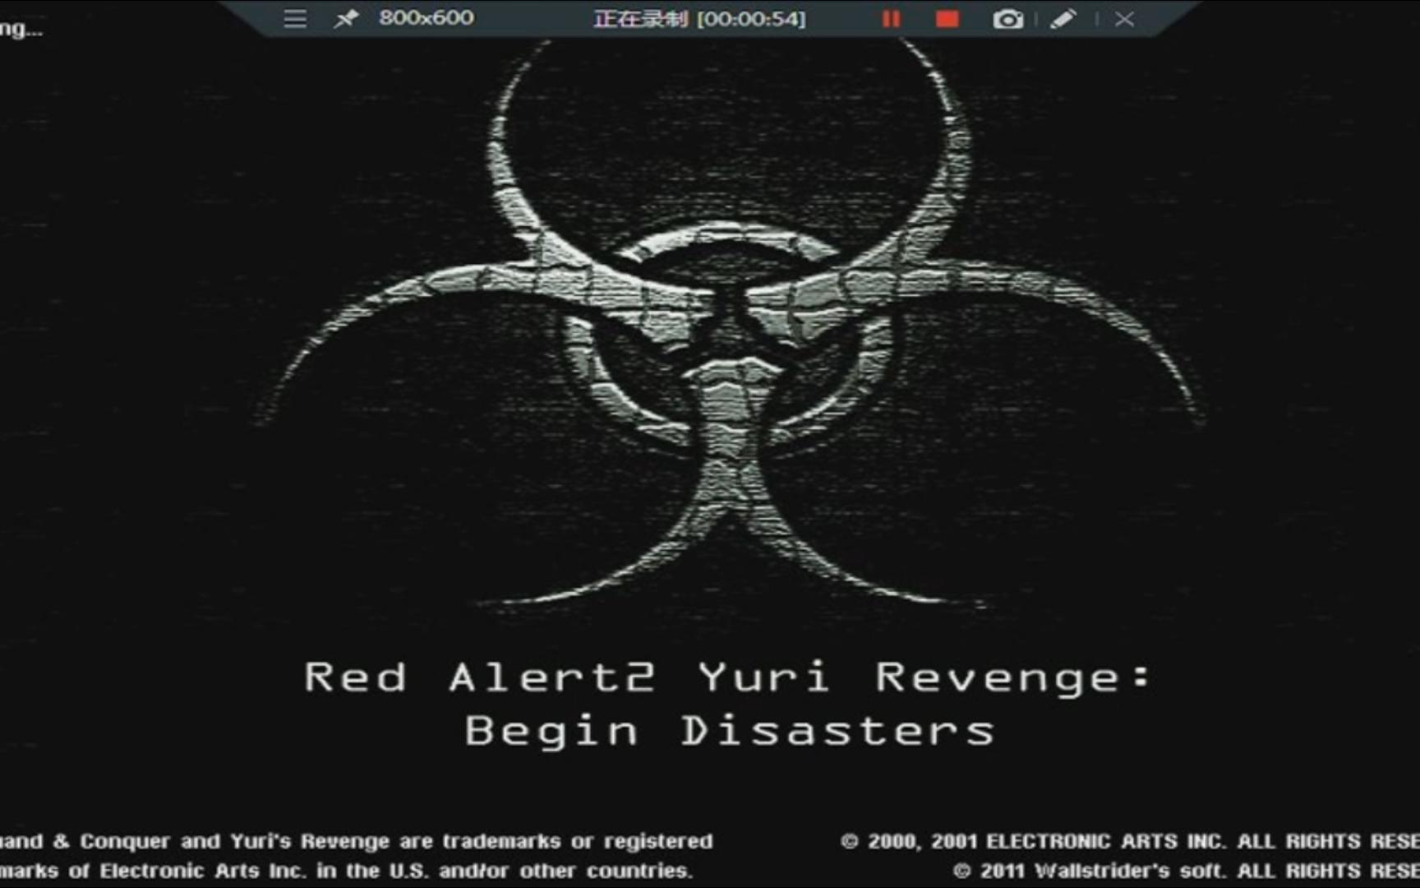Image resolution: width=1420 pixels, height=888 pixels.
Task: Click the Command & Conquer trademark notice
Action: 357,841
